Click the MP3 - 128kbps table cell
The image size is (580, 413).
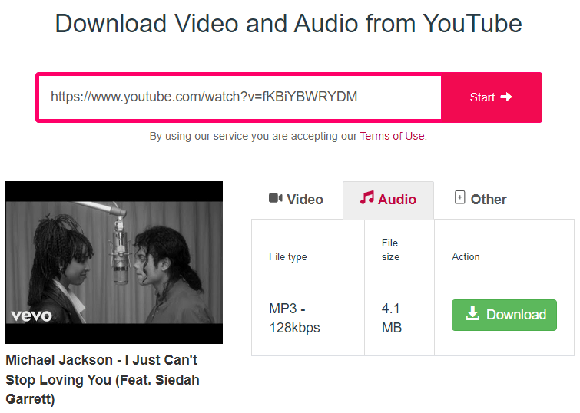click(x=308, y=319)
